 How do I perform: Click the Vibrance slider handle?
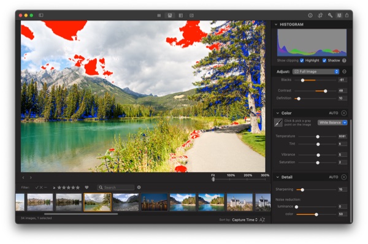pyautogui.click(x=318, y=155)
